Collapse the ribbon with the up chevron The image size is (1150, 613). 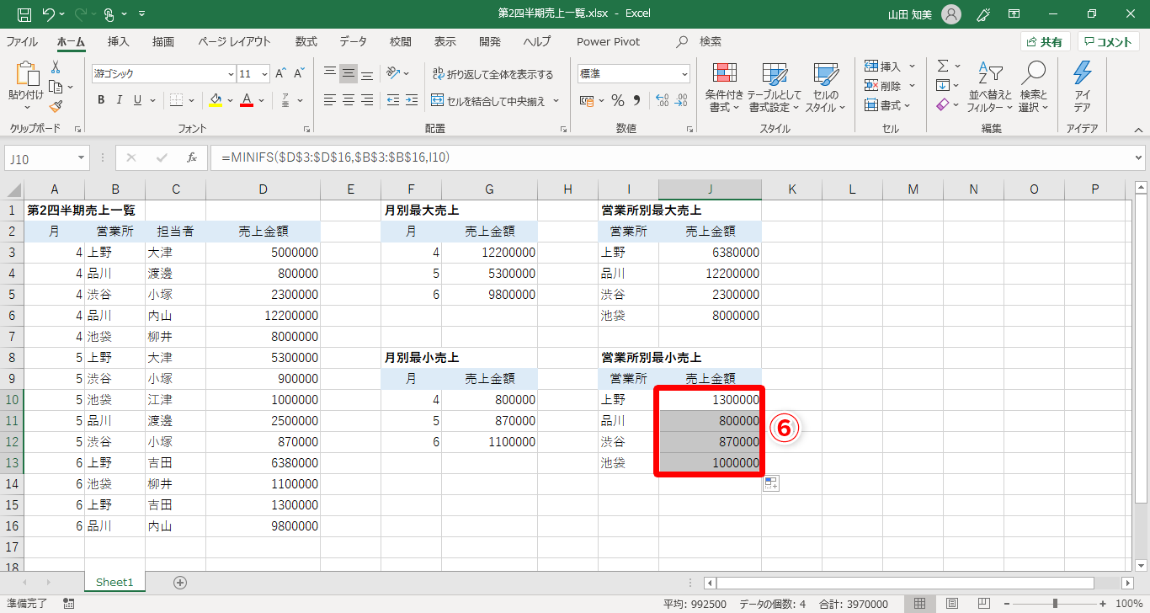pyautogui.click(x=1138, y=129)
